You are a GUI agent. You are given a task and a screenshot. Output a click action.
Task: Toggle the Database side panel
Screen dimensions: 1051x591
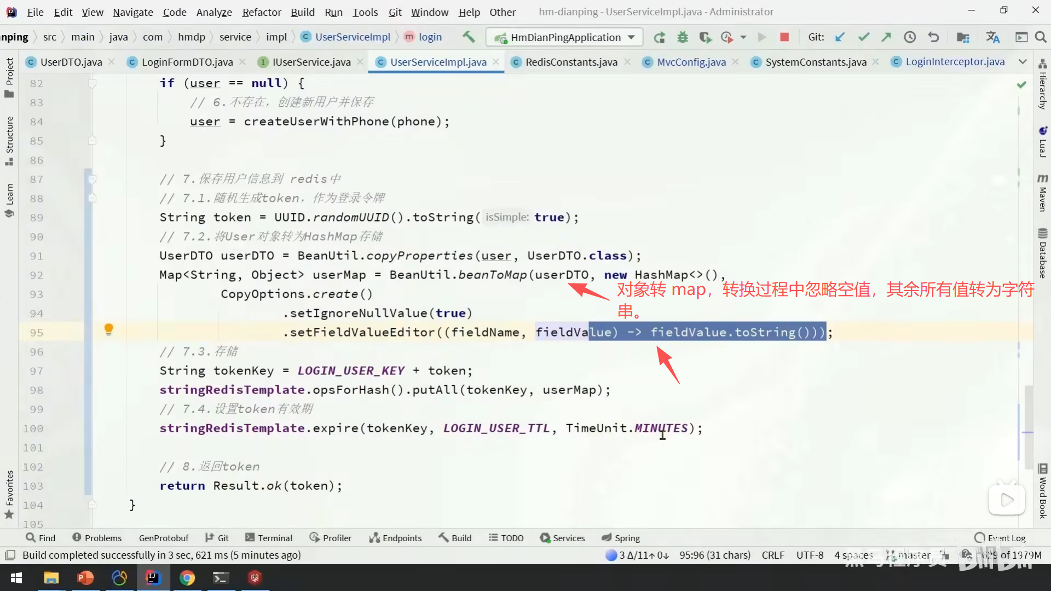click(x=1042, y=253)
